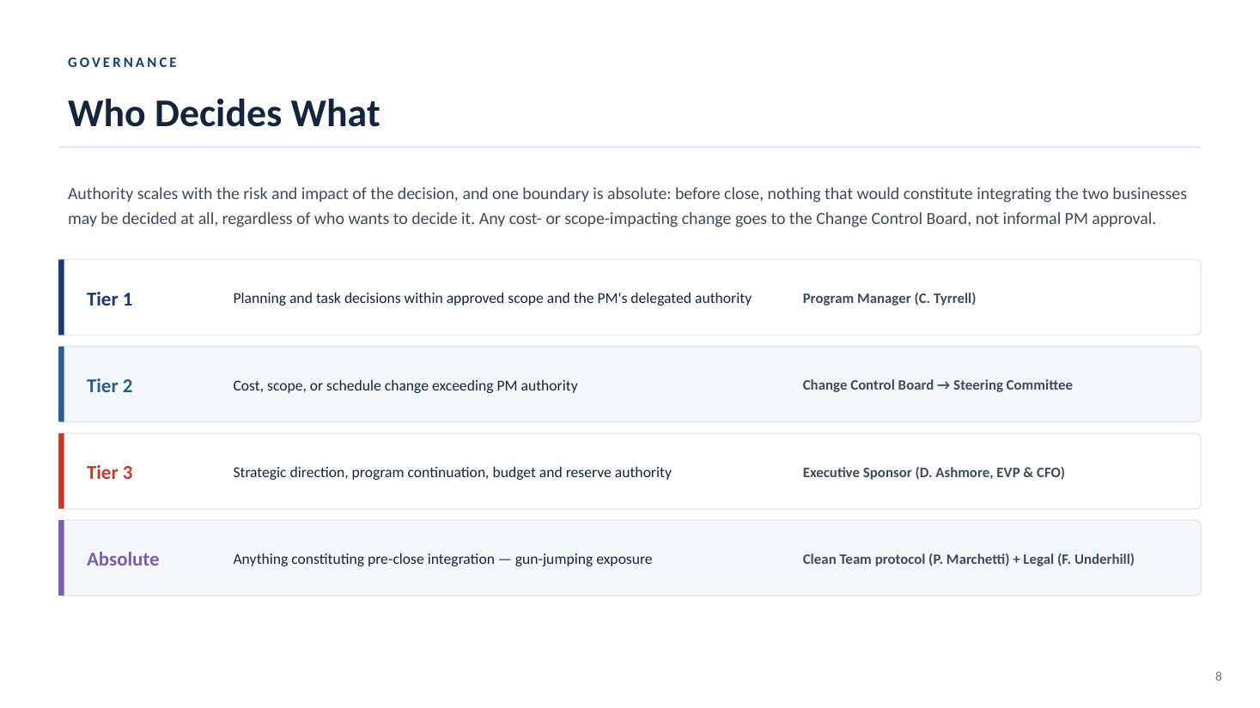Click Executive Sponsor (D. Ashmore, EVP & CFO)
The width and height of the screenshot is (1260, 708).
tap(934, 472)
